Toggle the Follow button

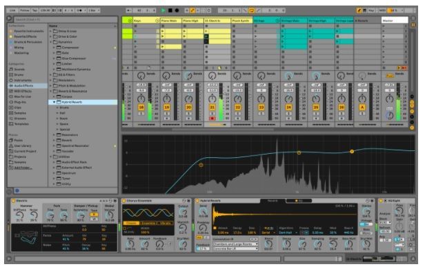click(x=25, y=10)
